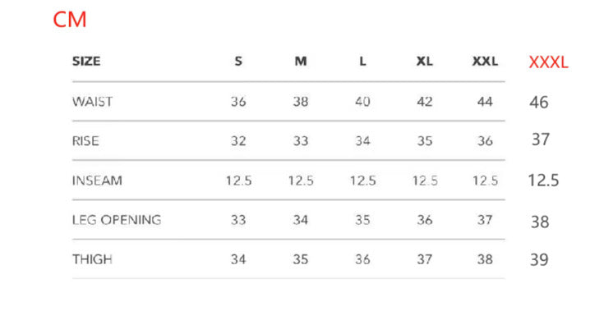Select the XL size header
Screen dimensions: 604x311
pyautogui.click(x=425, y=61)
